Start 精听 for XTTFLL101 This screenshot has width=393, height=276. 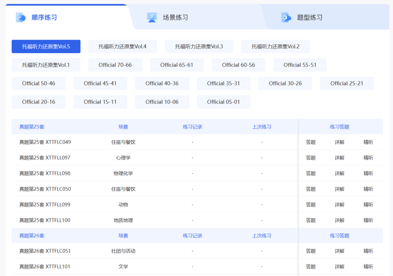[368, 267]
